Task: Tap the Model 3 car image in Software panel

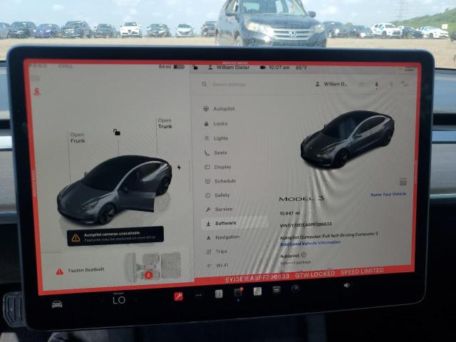Action: pos(347,139)
